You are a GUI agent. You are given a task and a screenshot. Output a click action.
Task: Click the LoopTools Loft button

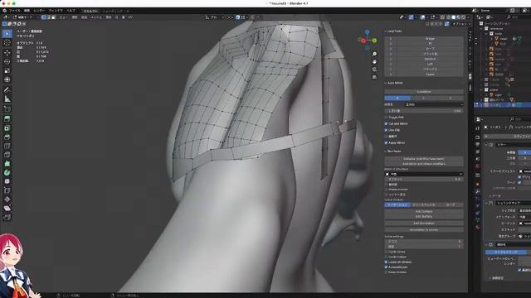pos(430,65)
